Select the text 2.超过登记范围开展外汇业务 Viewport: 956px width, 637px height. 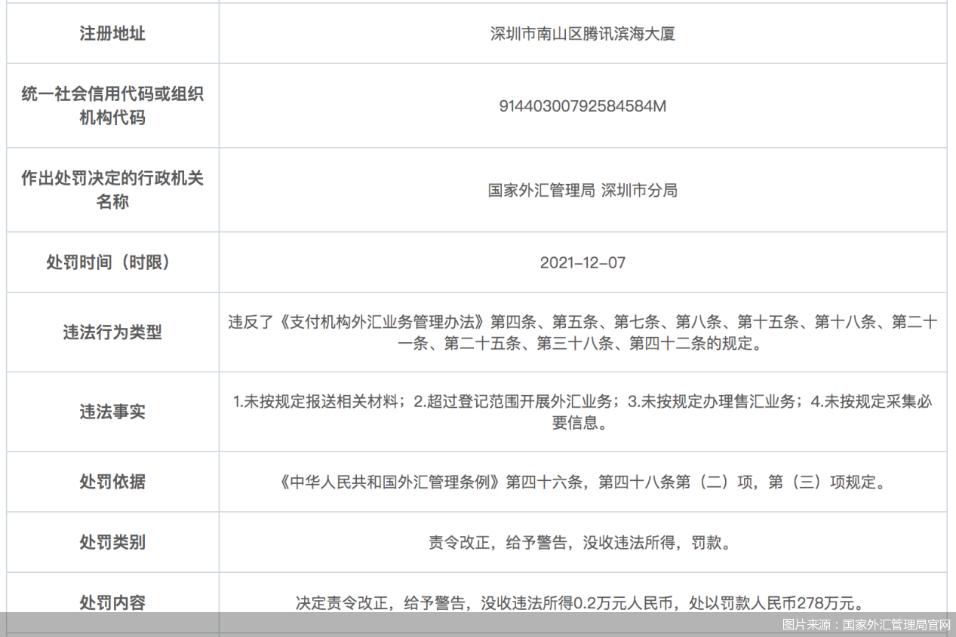[516, 402]
